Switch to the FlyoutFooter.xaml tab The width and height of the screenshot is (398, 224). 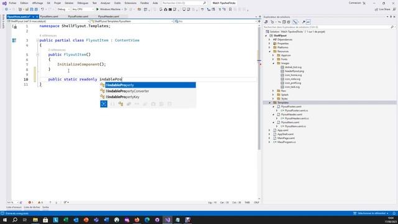tap(78, 17)
